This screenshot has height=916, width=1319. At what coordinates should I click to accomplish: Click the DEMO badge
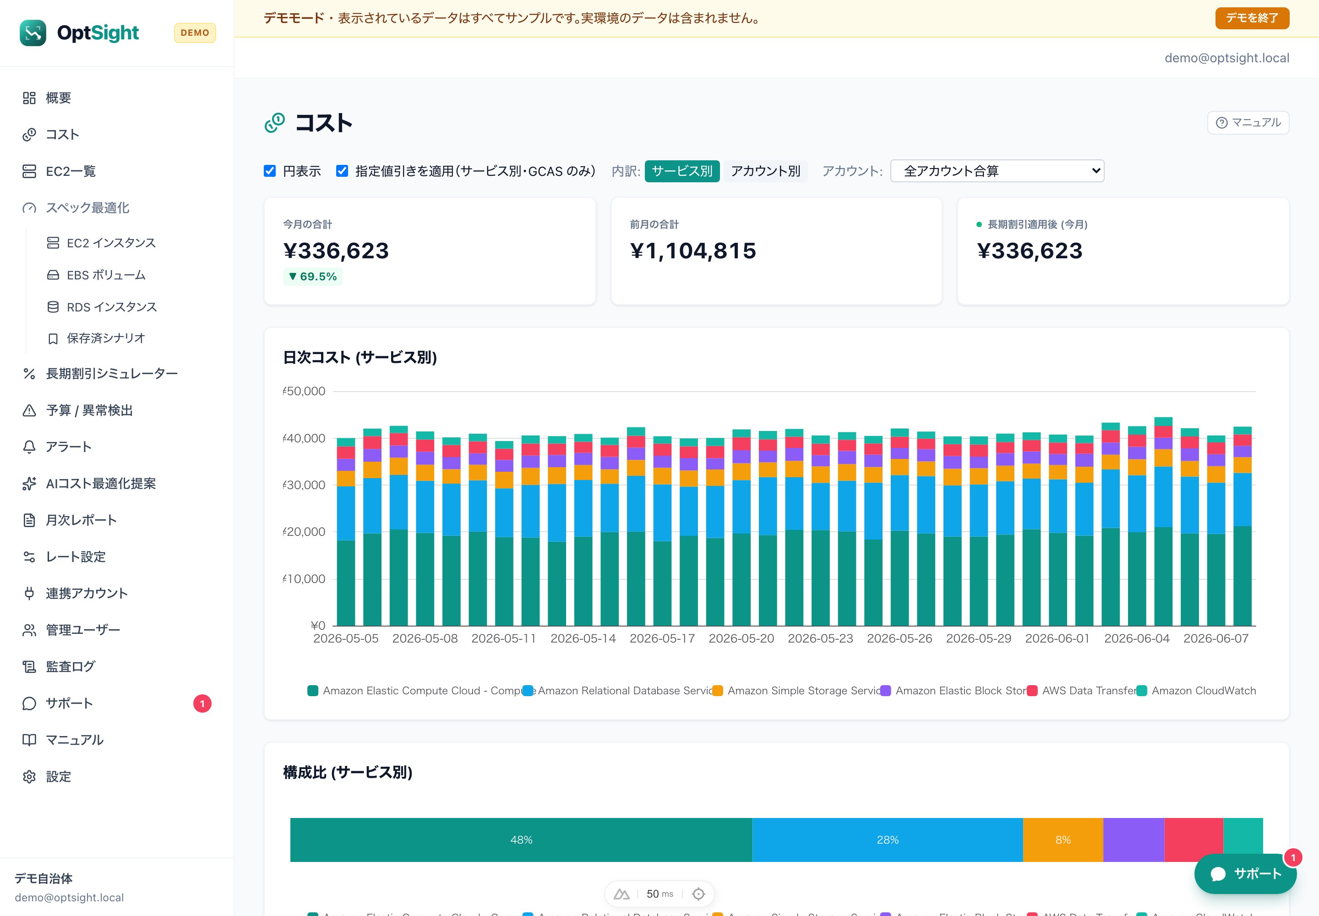click(x=195, y=33)
